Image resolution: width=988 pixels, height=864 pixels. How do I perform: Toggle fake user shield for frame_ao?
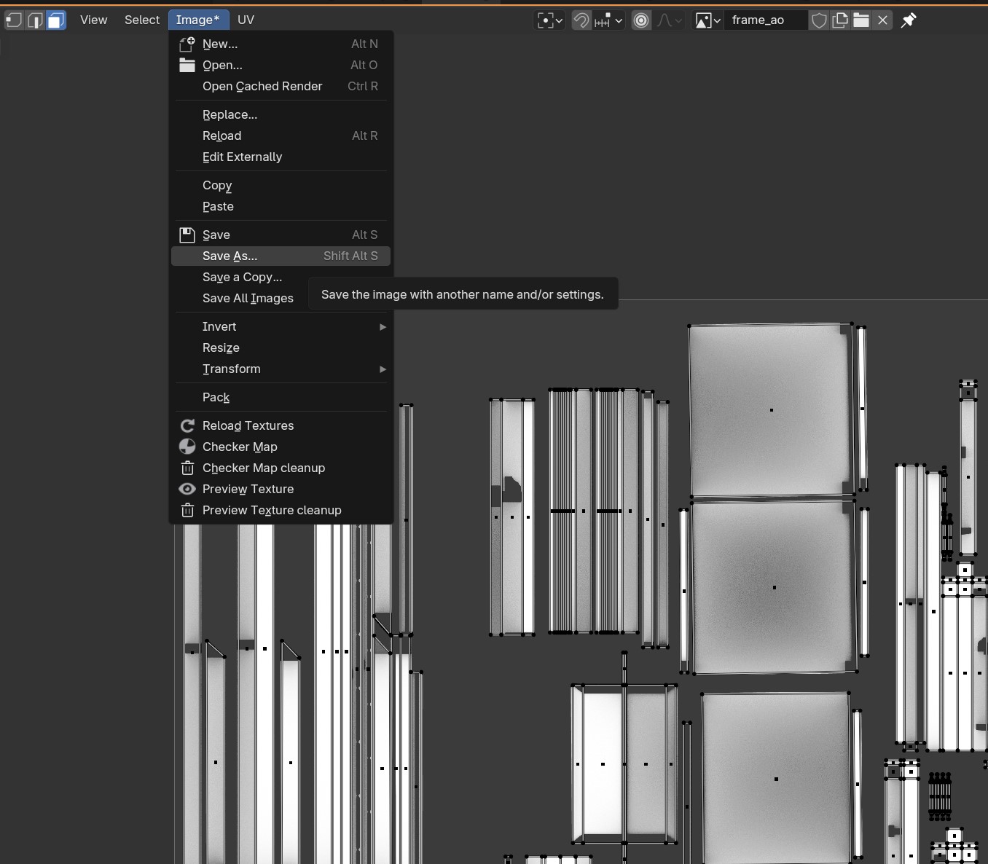pos(819,20)
